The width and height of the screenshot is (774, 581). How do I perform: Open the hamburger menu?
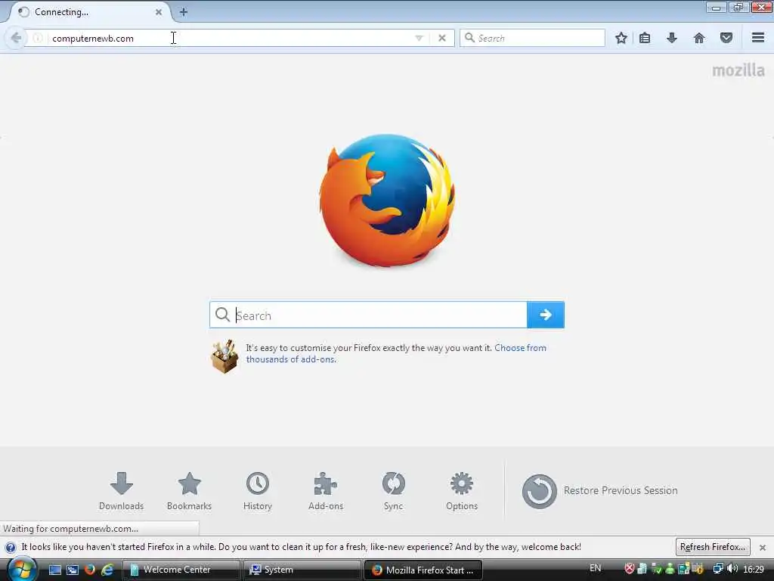pyautogui.click(x=758, y=38)
